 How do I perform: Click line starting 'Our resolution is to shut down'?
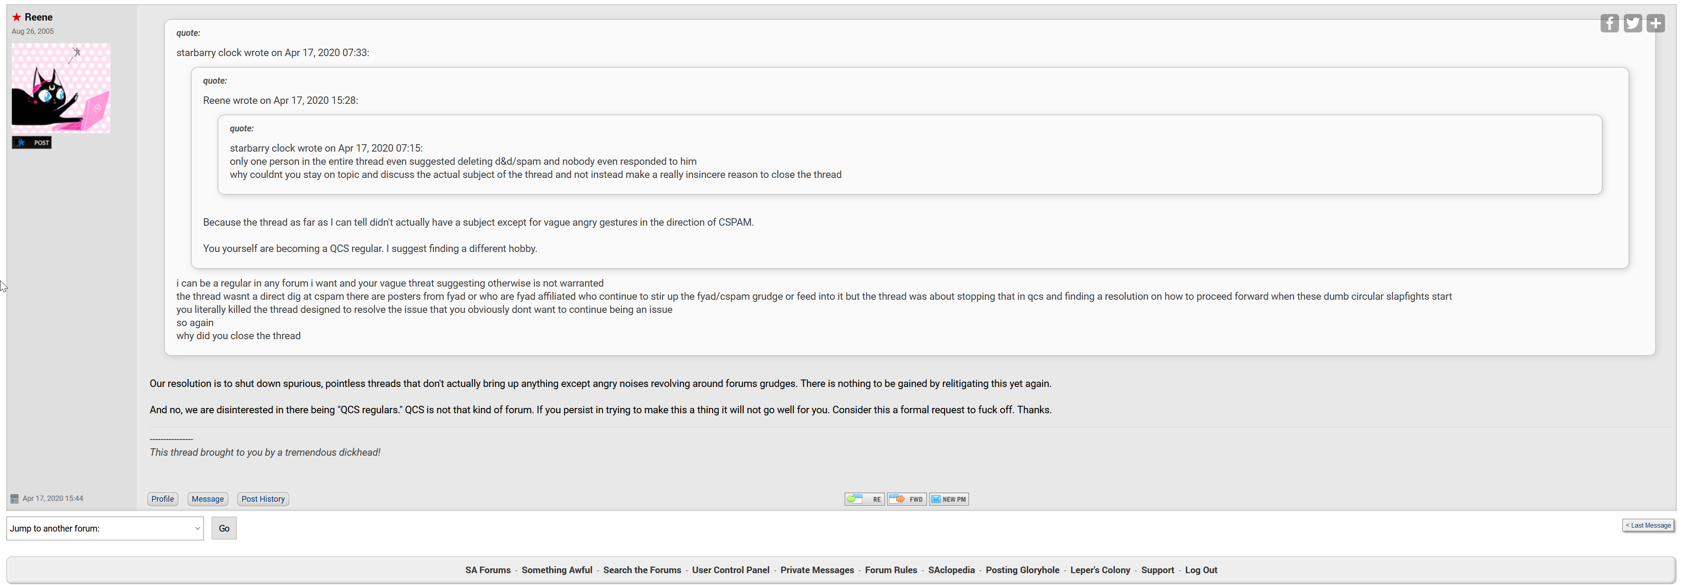click(600, 384)
